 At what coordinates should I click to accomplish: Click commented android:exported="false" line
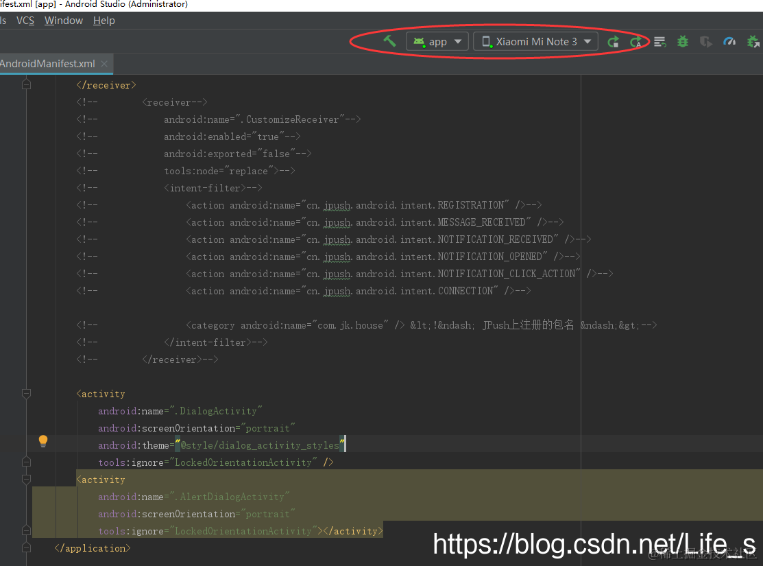194,154
